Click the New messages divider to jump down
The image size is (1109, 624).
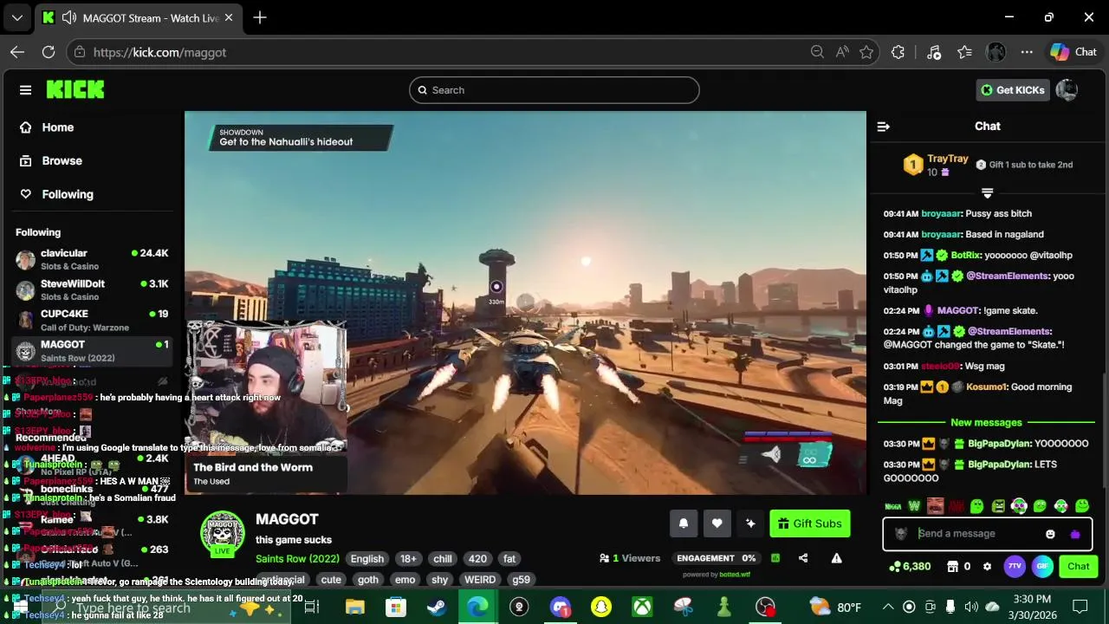[x=986, y=423]
